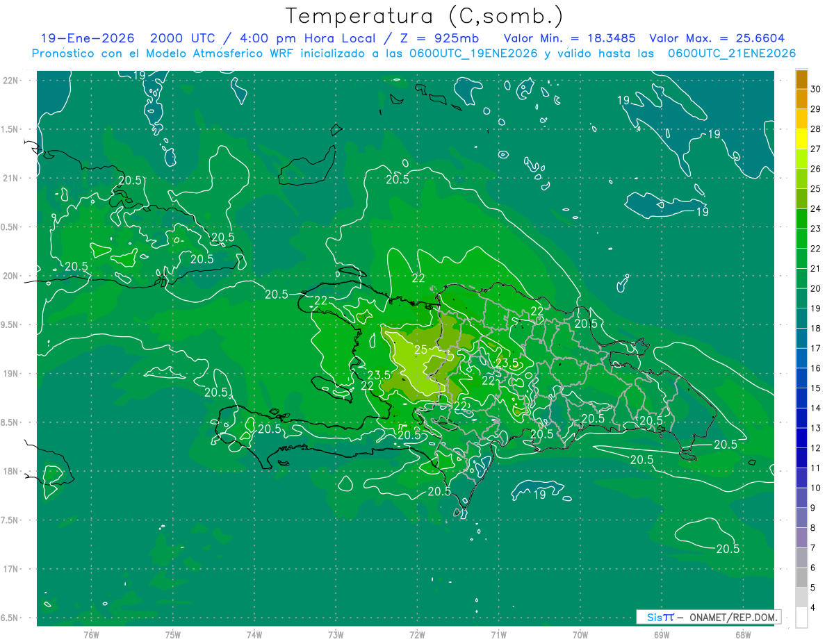Click the "20N" latitude label
834x644 pixels.
pyautogui.click(x=10, y=276)
